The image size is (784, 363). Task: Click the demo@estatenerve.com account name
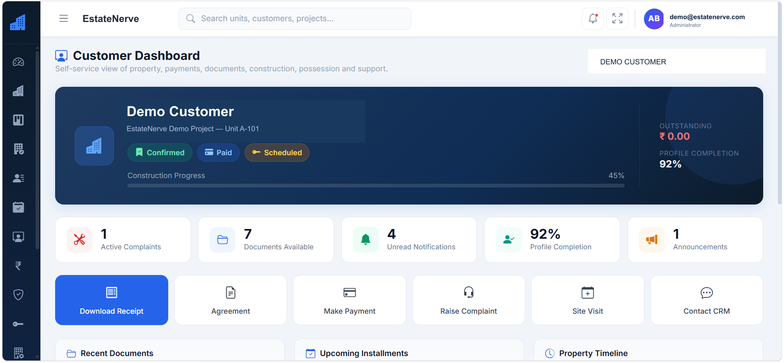707,17
